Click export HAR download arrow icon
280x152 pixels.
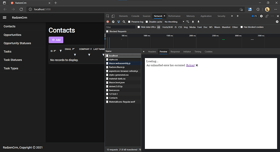tap(198, 22)
